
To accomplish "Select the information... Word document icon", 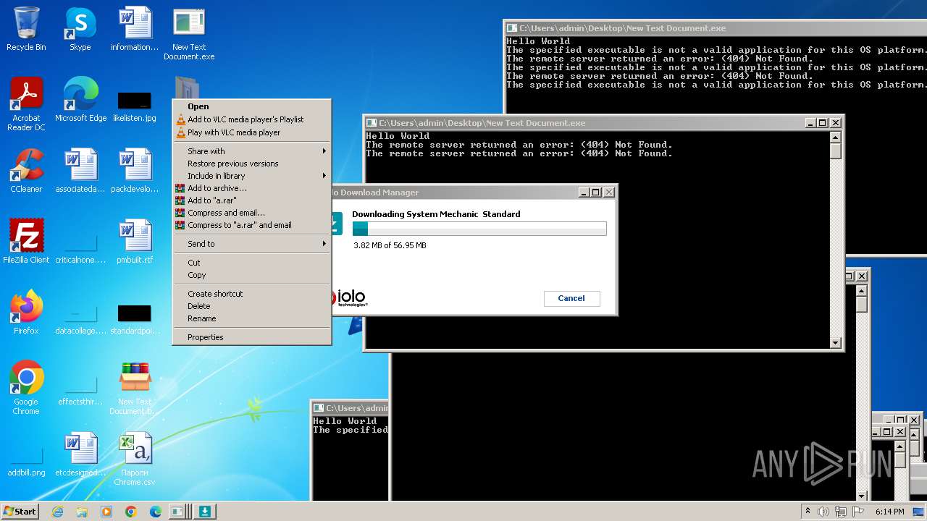I will point(135,29).
